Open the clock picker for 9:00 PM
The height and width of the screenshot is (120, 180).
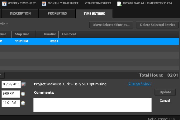23,94
